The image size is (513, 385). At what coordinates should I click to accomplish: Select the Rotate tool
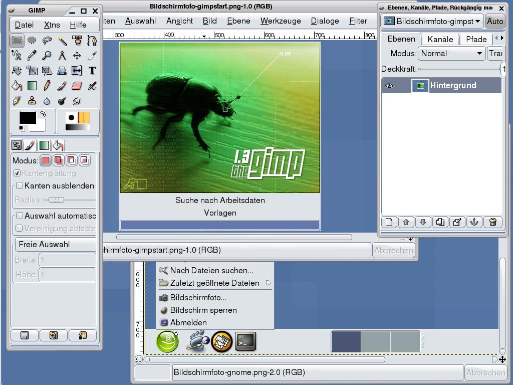[17, 71]
